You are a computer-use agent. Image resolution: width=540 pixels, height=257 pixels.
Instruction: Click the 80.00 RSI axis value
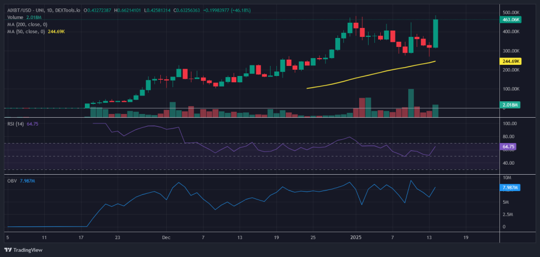pos(509,137)
